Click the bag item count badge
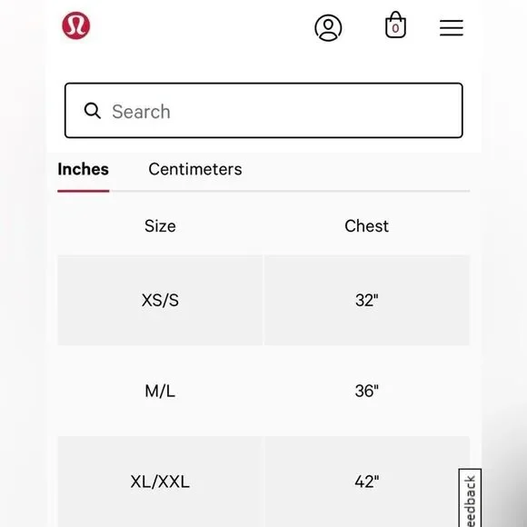Viewport: 527px width, 527px height. (x=395, y=28)
